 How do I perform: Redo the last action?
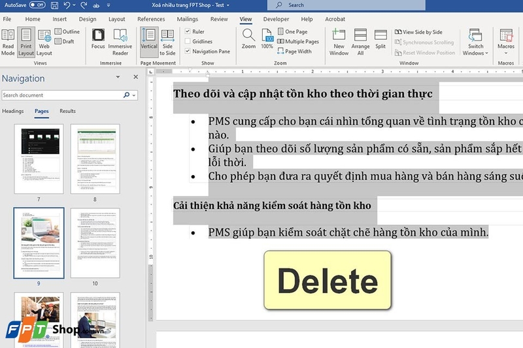(84, 5)
